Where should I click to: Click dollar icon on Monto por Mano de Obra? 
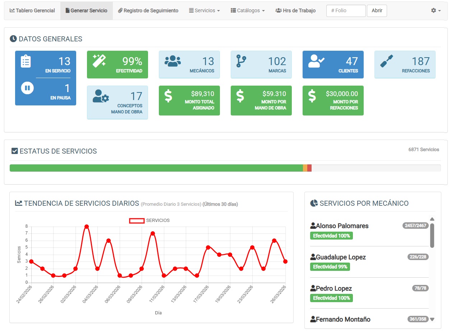pos(240,96)
